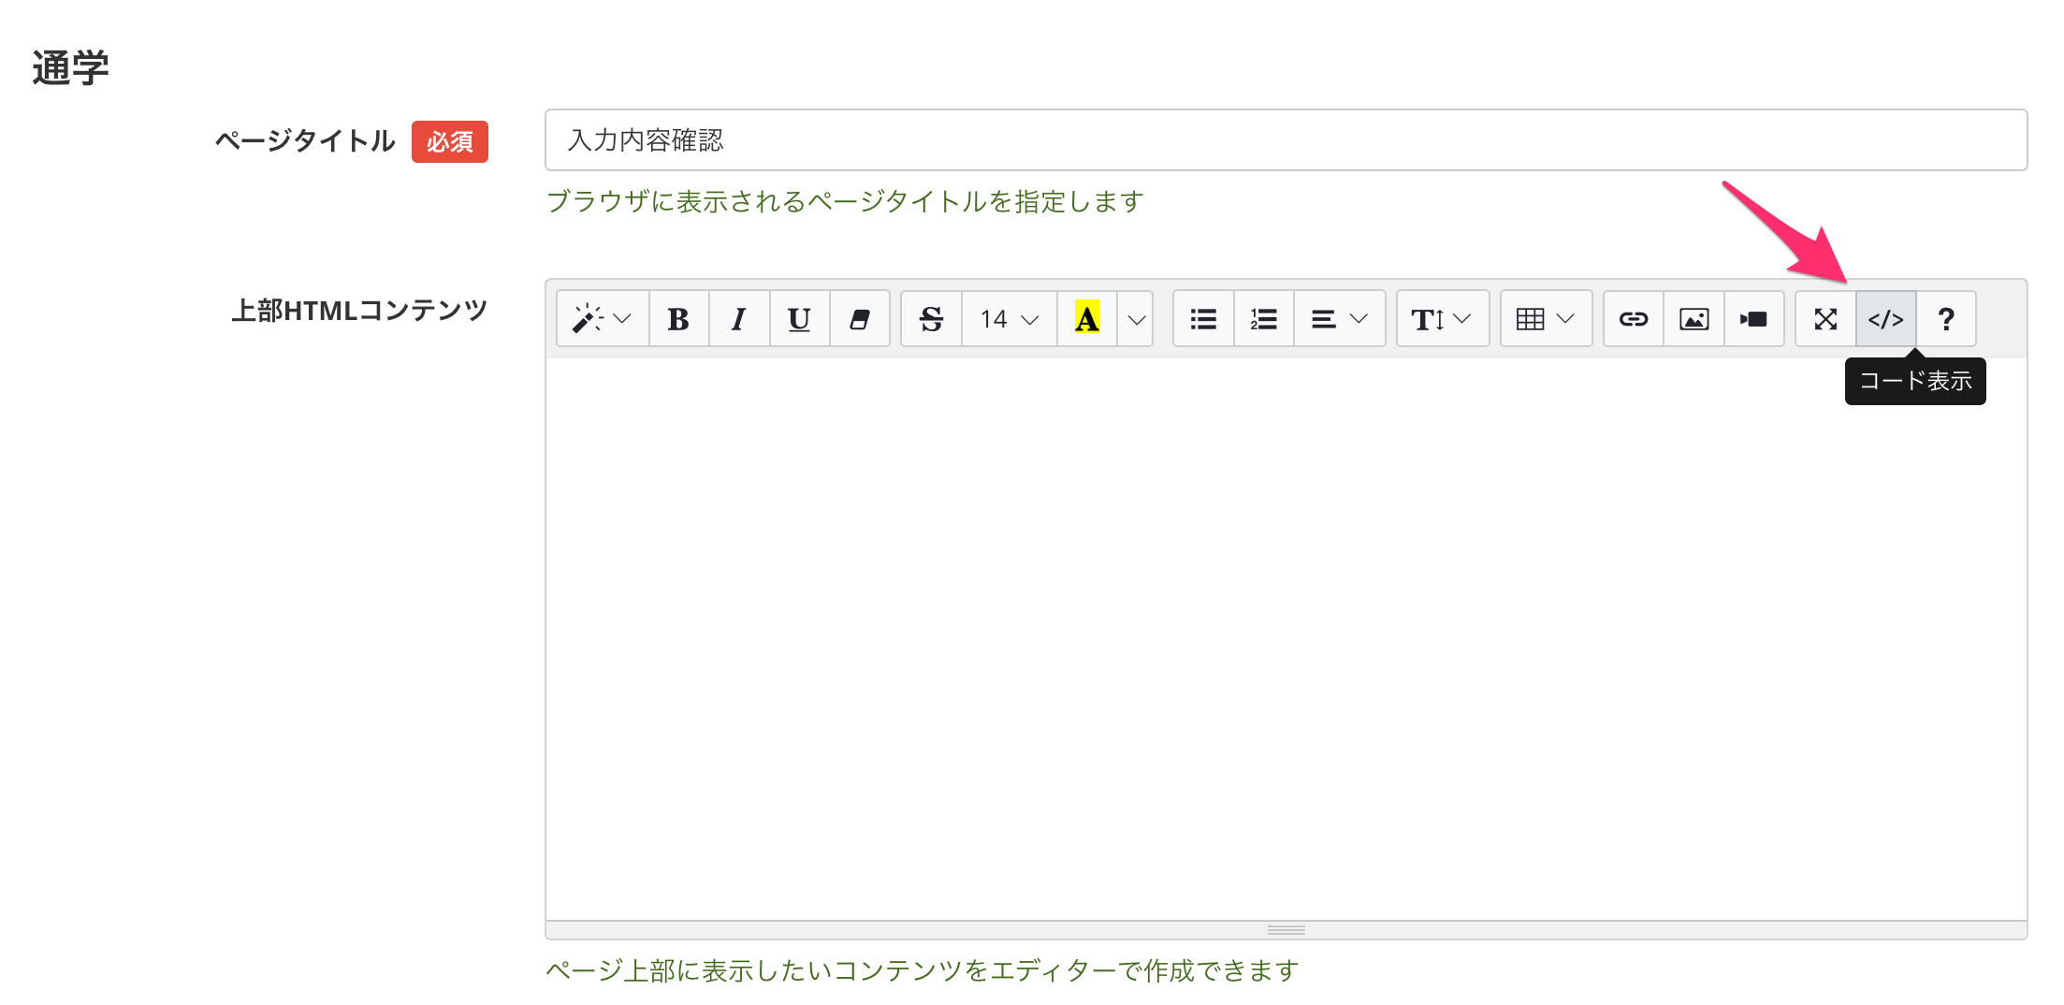
Task: Toggle strikethrough formatting
Action: 931,319
